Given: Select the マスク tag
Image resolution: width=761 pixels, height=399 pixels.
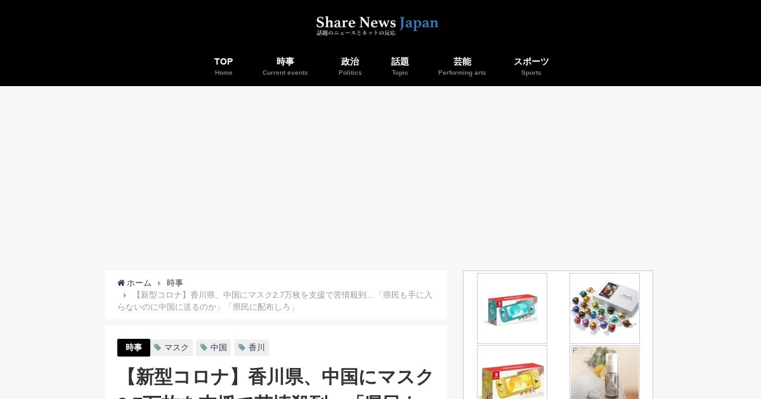Looking at the screenshot, I should (171, 348).
